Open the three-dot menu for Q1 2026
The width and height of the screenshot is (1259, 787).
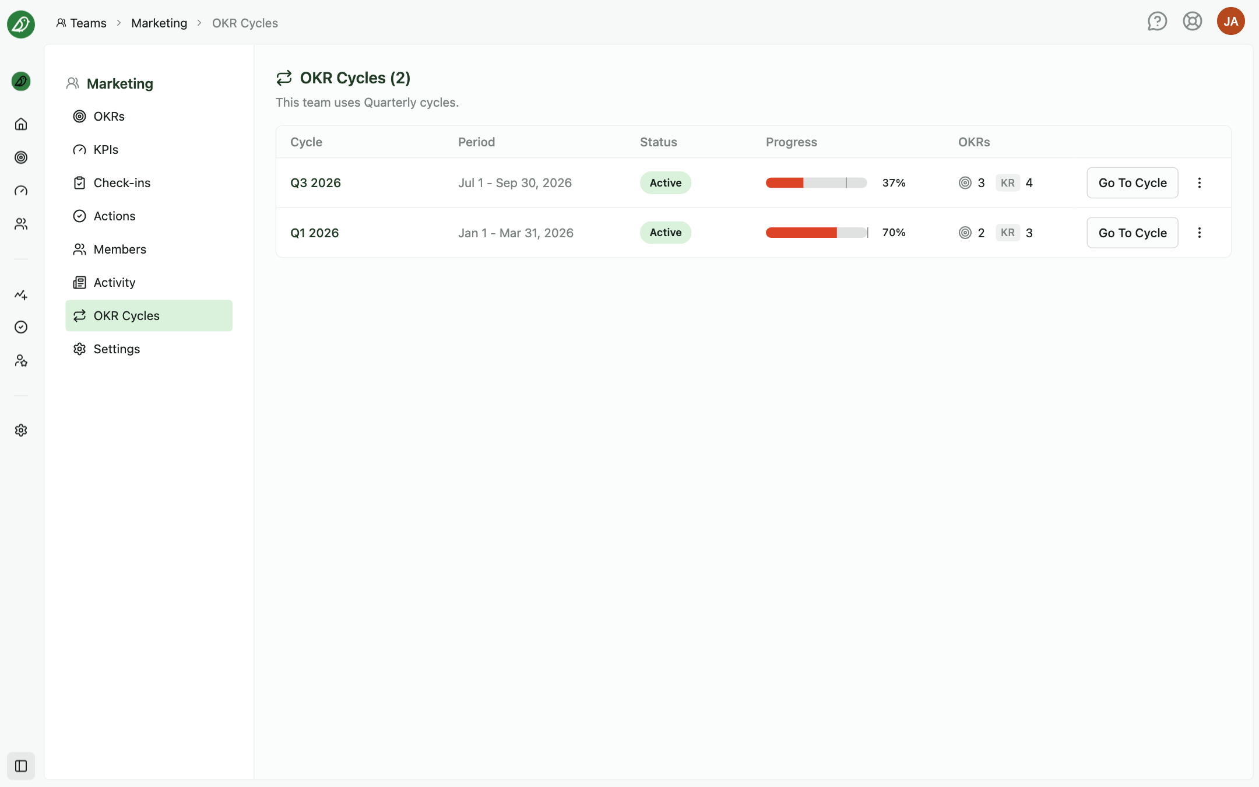tap(1200, 233)
